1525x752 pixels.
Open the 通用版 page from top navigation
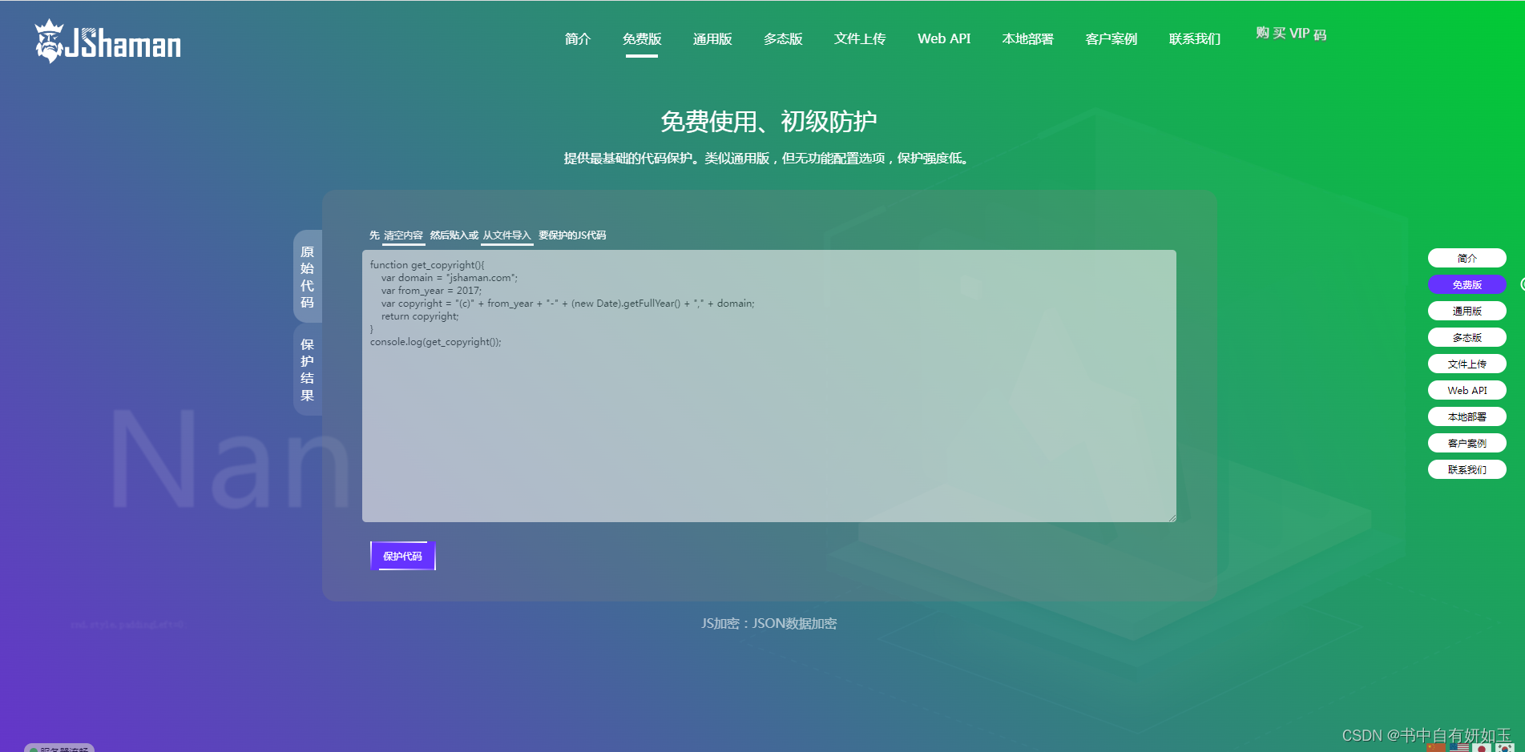click(x=712, y=38)
